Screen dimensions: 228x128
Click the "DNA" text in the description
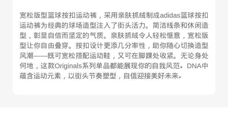coord(194,66)
